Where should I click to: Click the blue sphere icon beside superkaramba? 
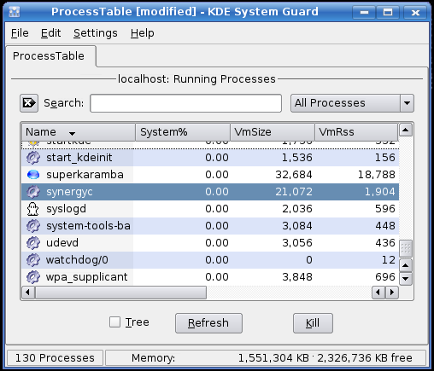(x=33, y=175)
